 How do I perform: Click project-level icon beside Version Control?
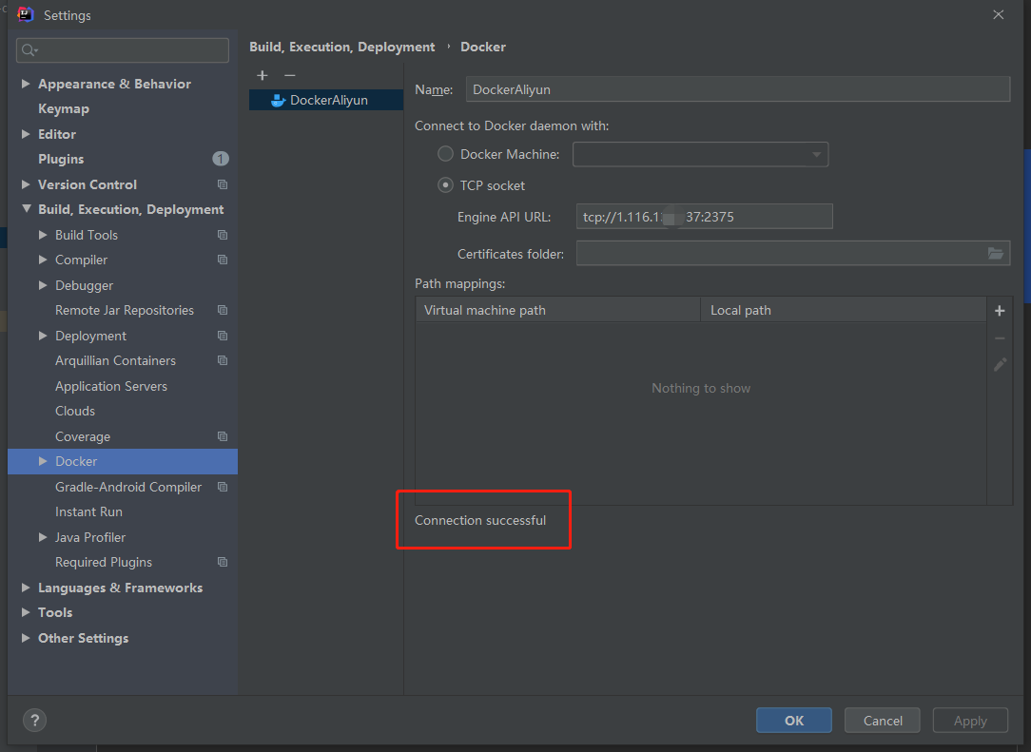(x=223, y=184)
